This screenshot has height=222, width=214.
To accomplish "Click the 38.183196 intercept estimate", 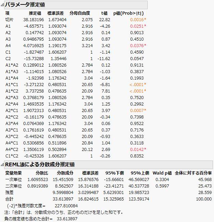I will click(x=34, y=20).
